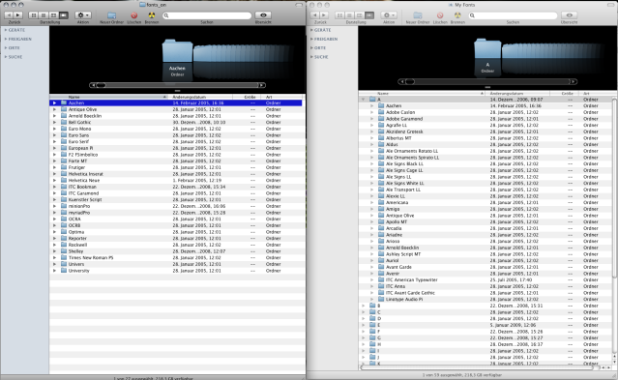Click Back arrow in fonts_on window
This screenshot has height=380, width=618.
[9, 15]
